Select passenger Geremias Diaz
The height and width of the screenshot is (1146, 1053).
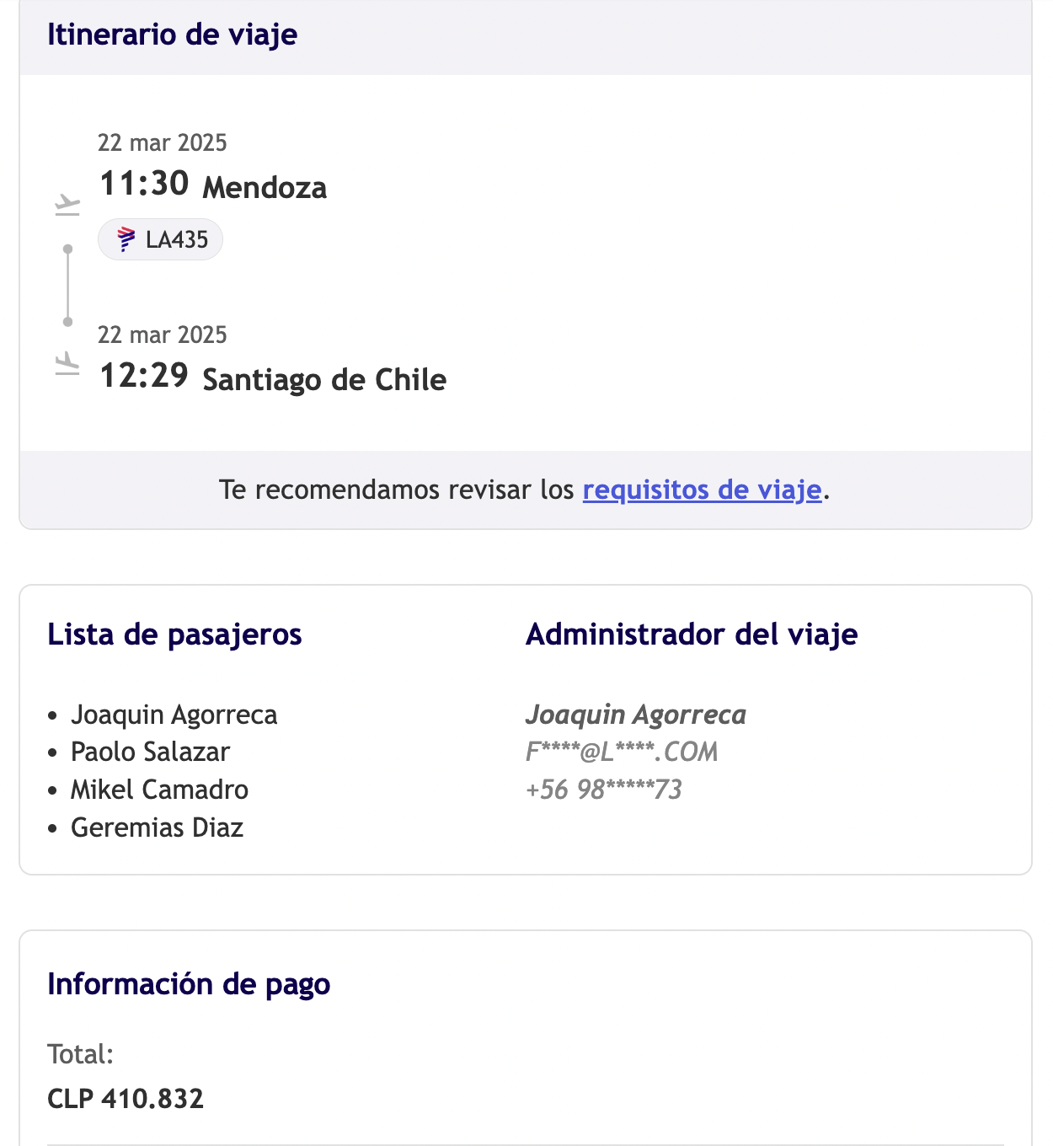point(157,827)
